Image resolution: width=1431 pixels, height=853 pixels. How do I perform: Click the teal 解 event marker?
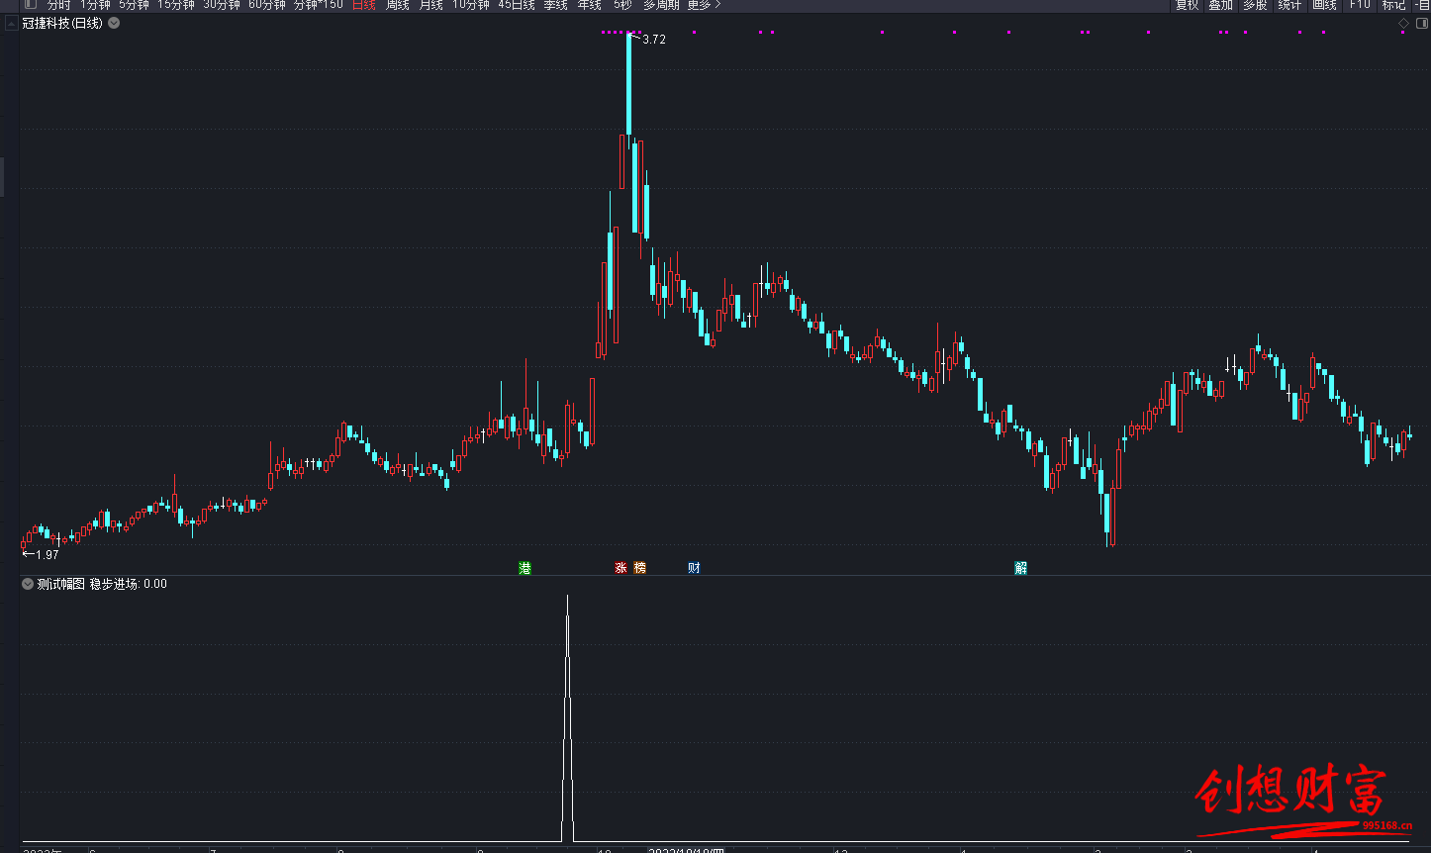click(x=1020, y=568)
